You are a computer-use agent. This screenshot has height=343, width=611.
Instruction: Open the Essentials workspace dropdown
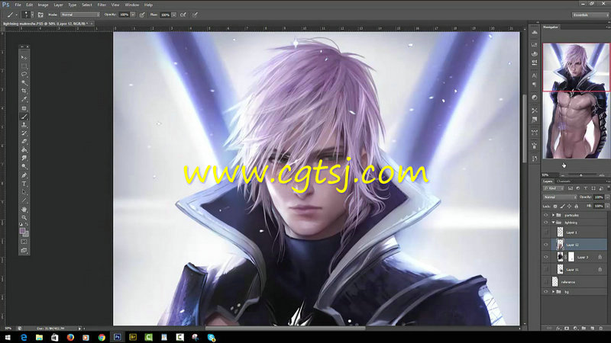(590, 14)
